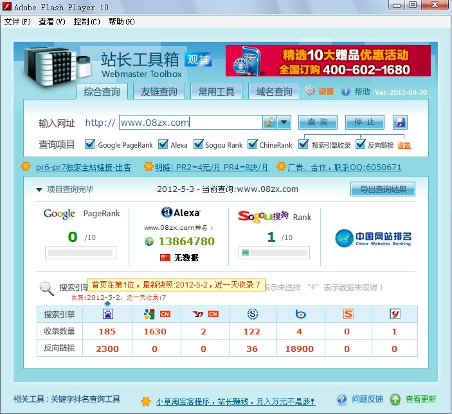Image resolution: width=452 pixels, height=414 pixels.
Task: Disable the 反向链接 checkbox
Action: 360,144
